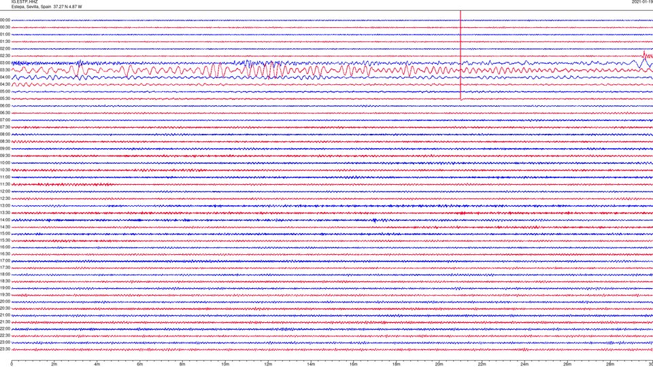Select the 23:00 trace time label
Image resolution: width=653 pixels, height=367 pixels.
(x=5, y=343)
